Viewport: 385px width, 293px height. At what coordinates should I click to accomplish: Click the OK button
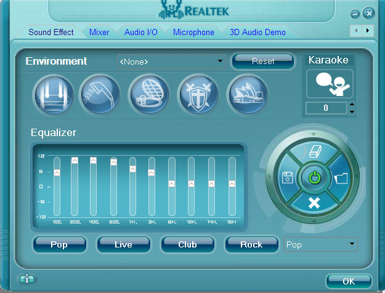pos(349,281)
